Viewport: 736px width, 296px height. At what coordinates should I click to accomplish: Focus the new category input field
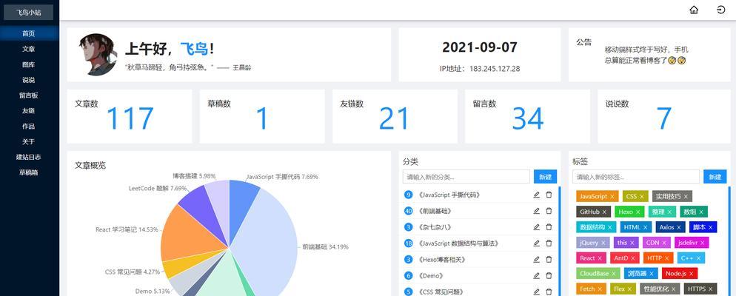pyautogui.click(x=466, y=177)
